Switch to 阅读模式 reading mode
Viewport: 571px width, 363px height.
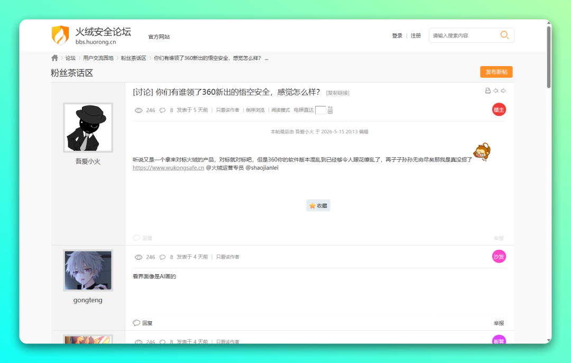[280, 110]
